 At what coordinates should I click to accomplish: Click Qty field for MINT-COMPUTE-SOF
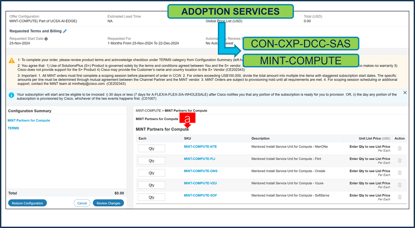(152, 197)
